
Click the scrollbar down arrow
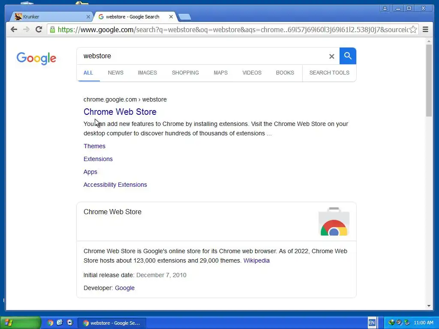(x=429, y=306)
